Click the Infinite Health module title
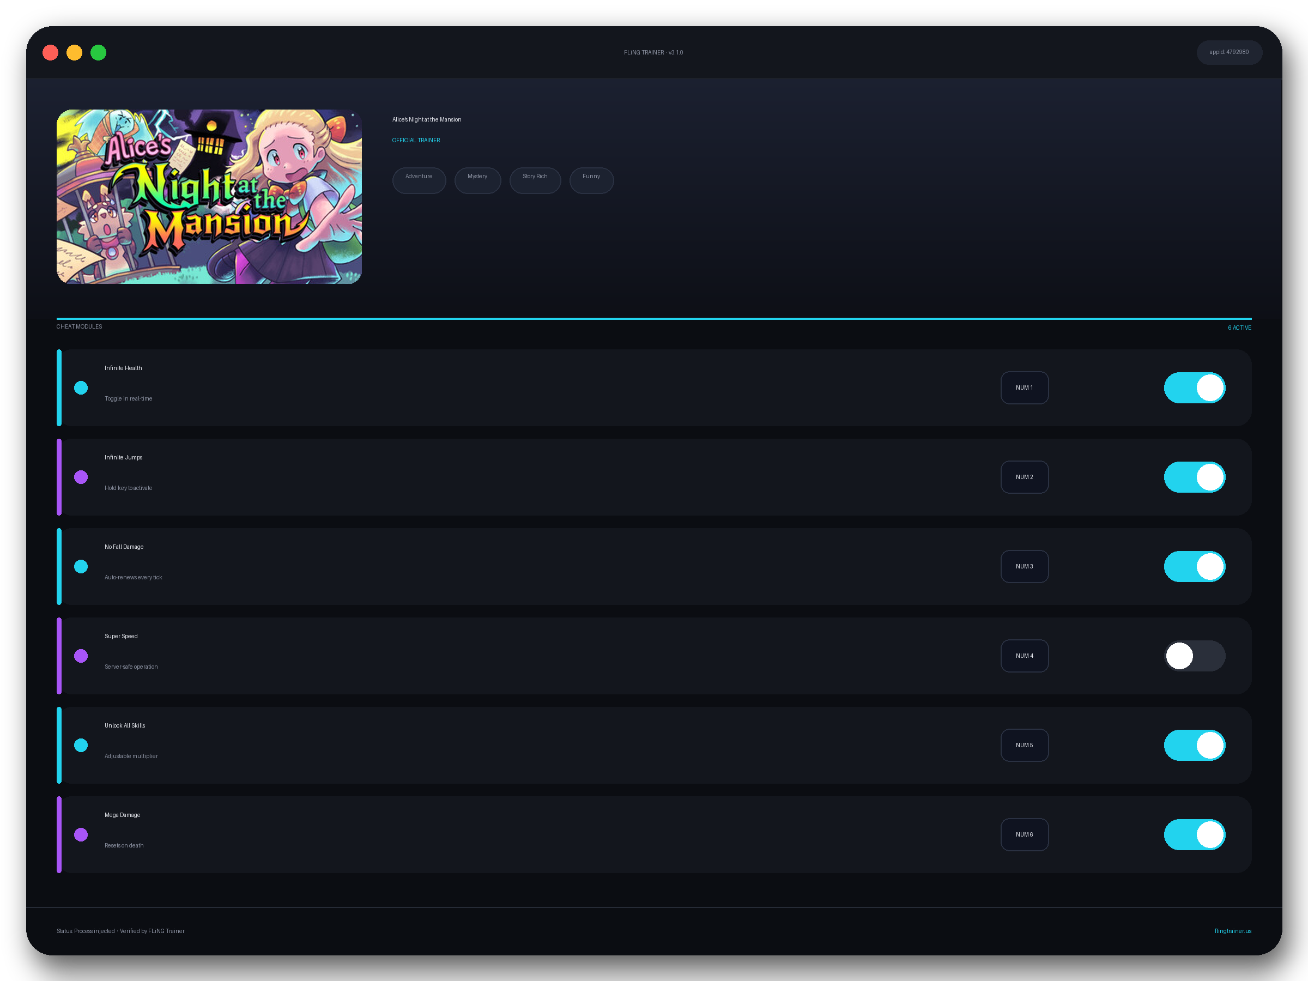The height and width of the screenshot is (981, 1308). click(x=123, y=368)
